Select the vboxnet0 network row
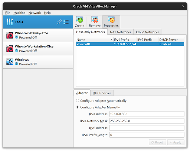Image resolution: width=190 pixels, height=151 pixels. [x=130, y=44]
